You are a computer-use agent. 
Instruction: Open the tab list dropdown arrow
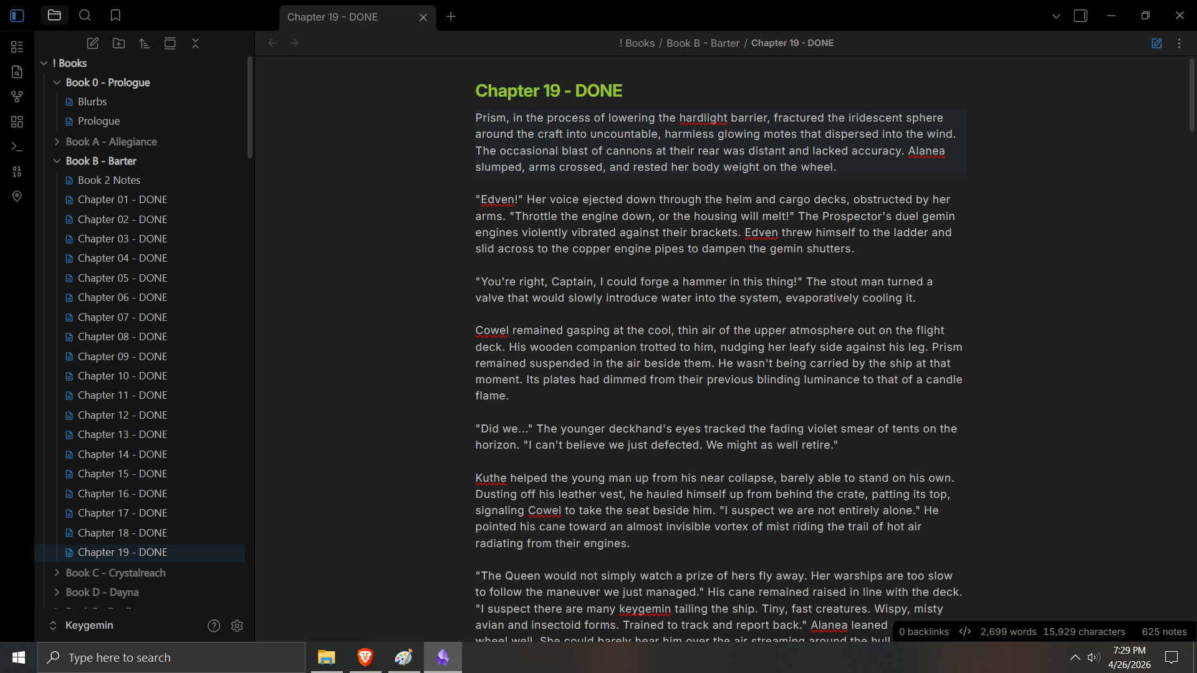(x=1055, y=16)
